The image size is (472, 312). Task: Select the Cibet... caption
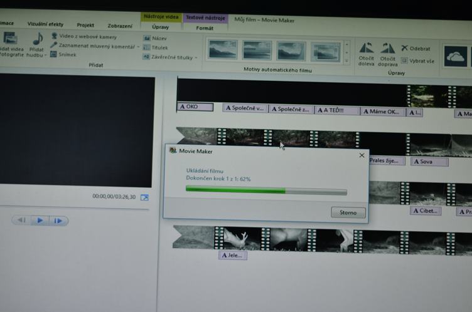click(426, 211)
